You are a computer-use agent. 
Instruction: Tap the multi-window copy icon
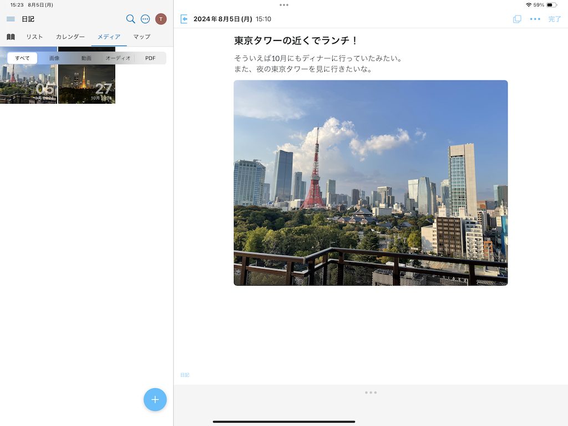click(517, 19)
